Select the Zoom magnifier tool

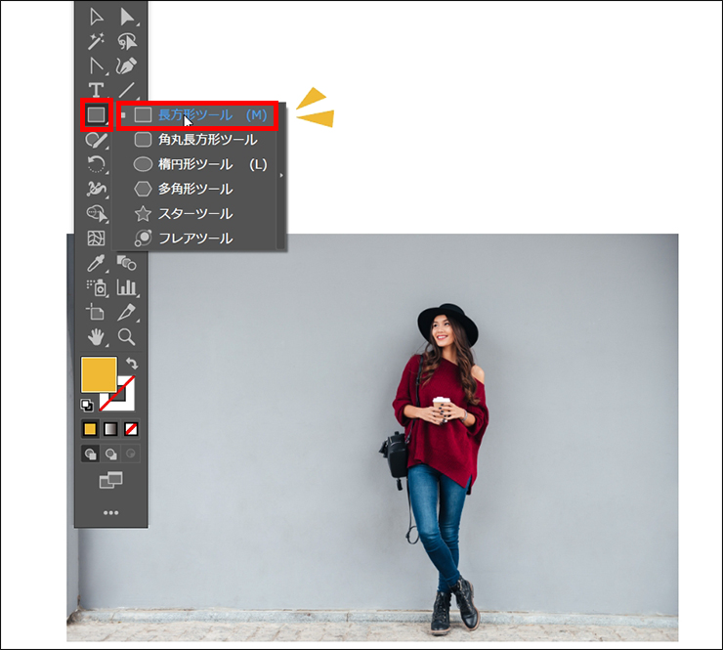(x=126, y=337)
